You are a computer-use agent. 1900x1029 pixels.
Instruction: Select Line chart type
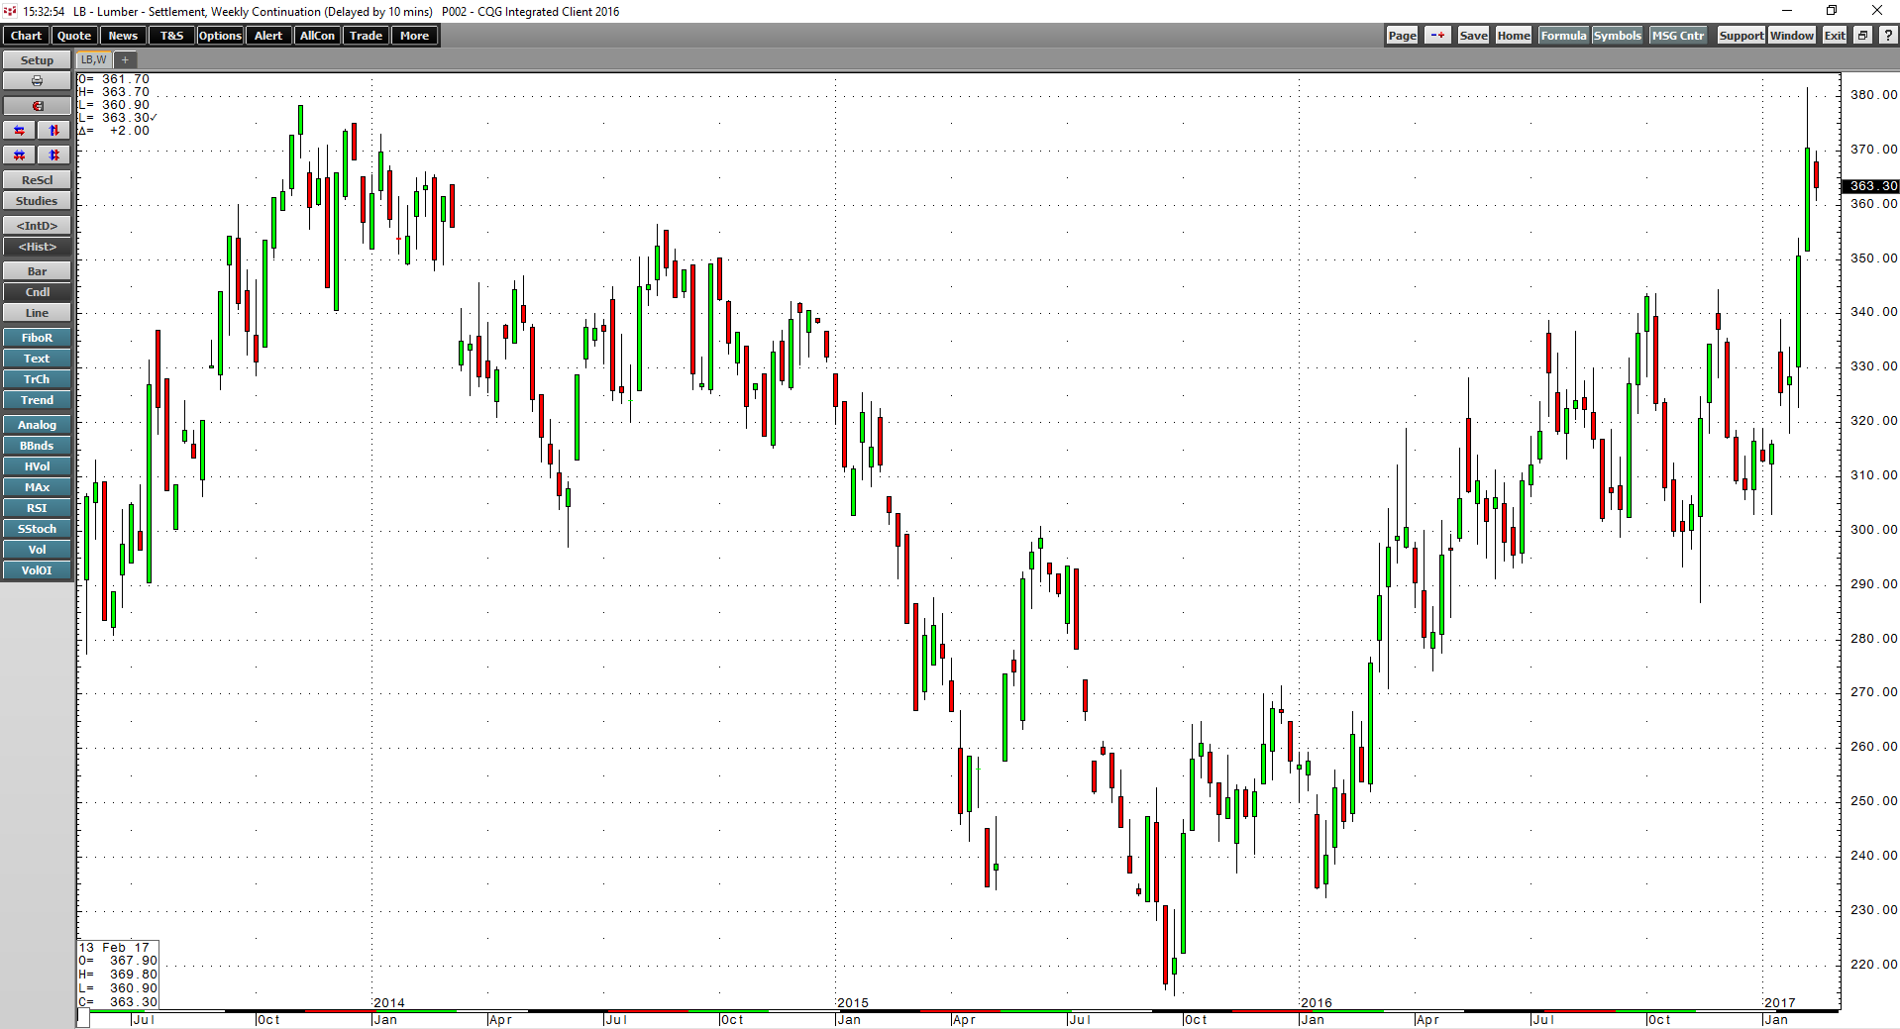pyautogui.click(x=37, y=313)
